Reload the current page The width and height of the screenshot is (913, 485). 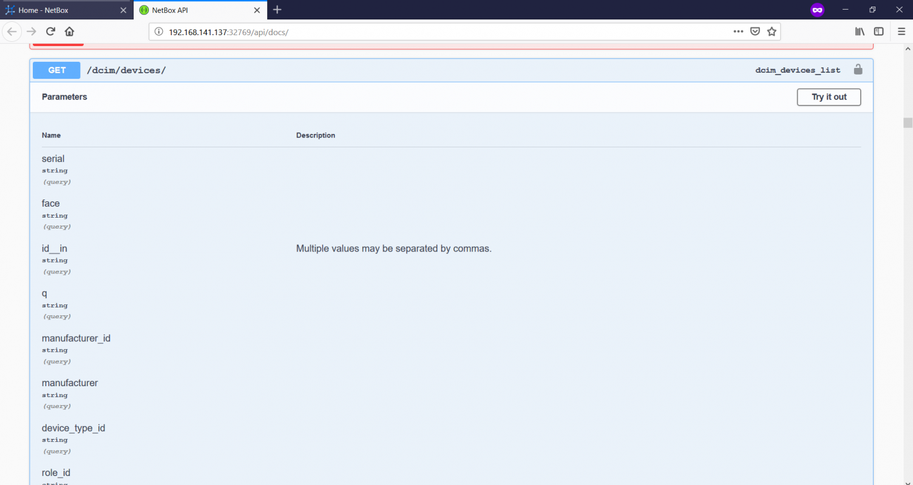pos(50,32)
